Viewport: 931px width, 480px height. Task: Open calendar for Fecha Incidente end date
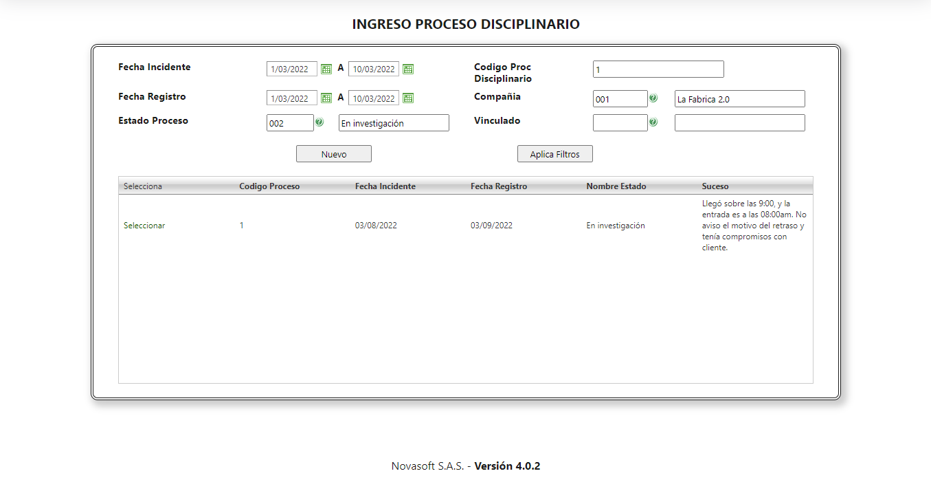click(x=407, y=68)
